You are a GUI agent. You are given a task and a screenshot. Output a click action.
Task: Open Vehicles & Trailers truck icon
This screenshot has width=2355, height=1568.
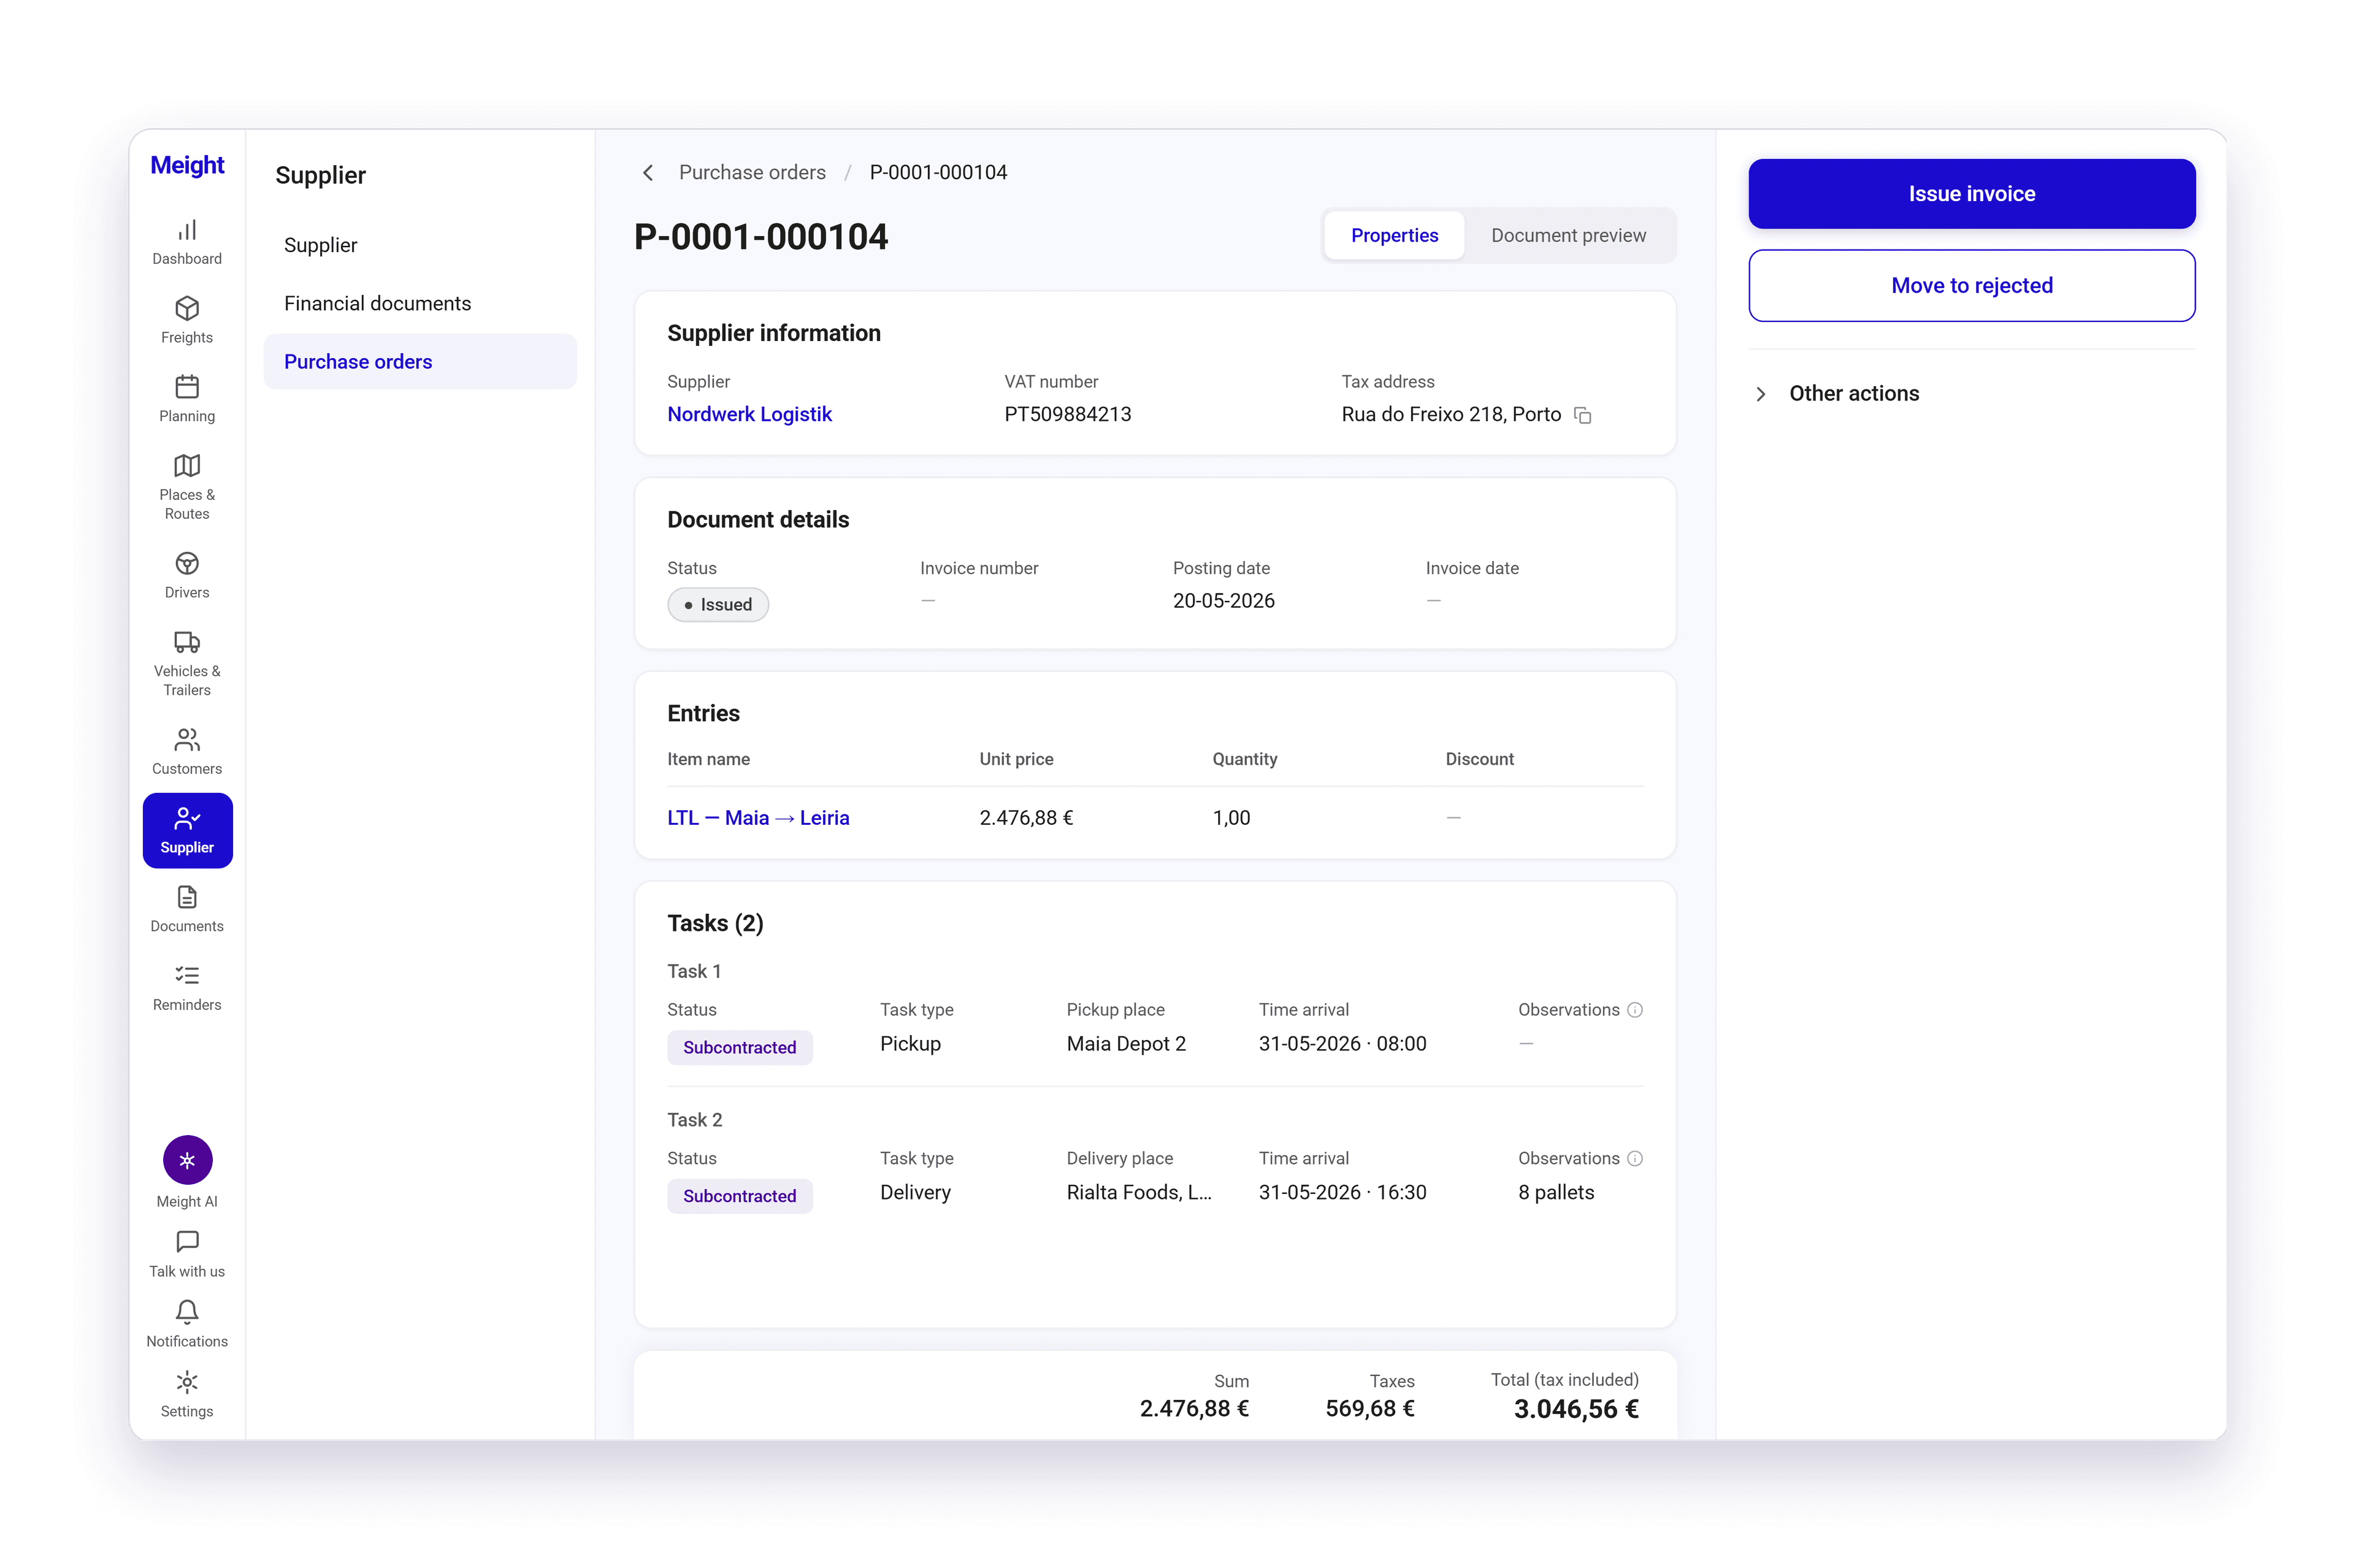click(187, 642)
